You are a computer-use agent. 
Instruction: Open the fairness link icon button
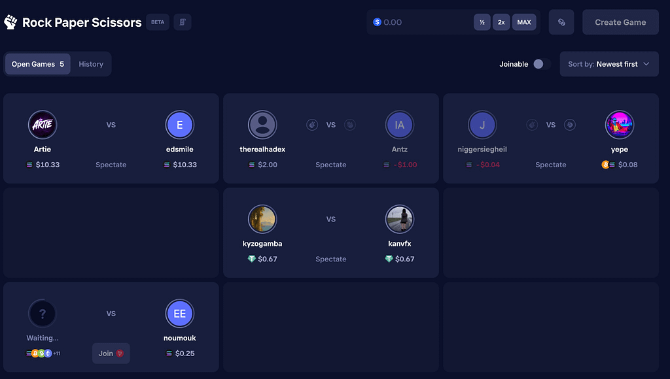(561, 22)
